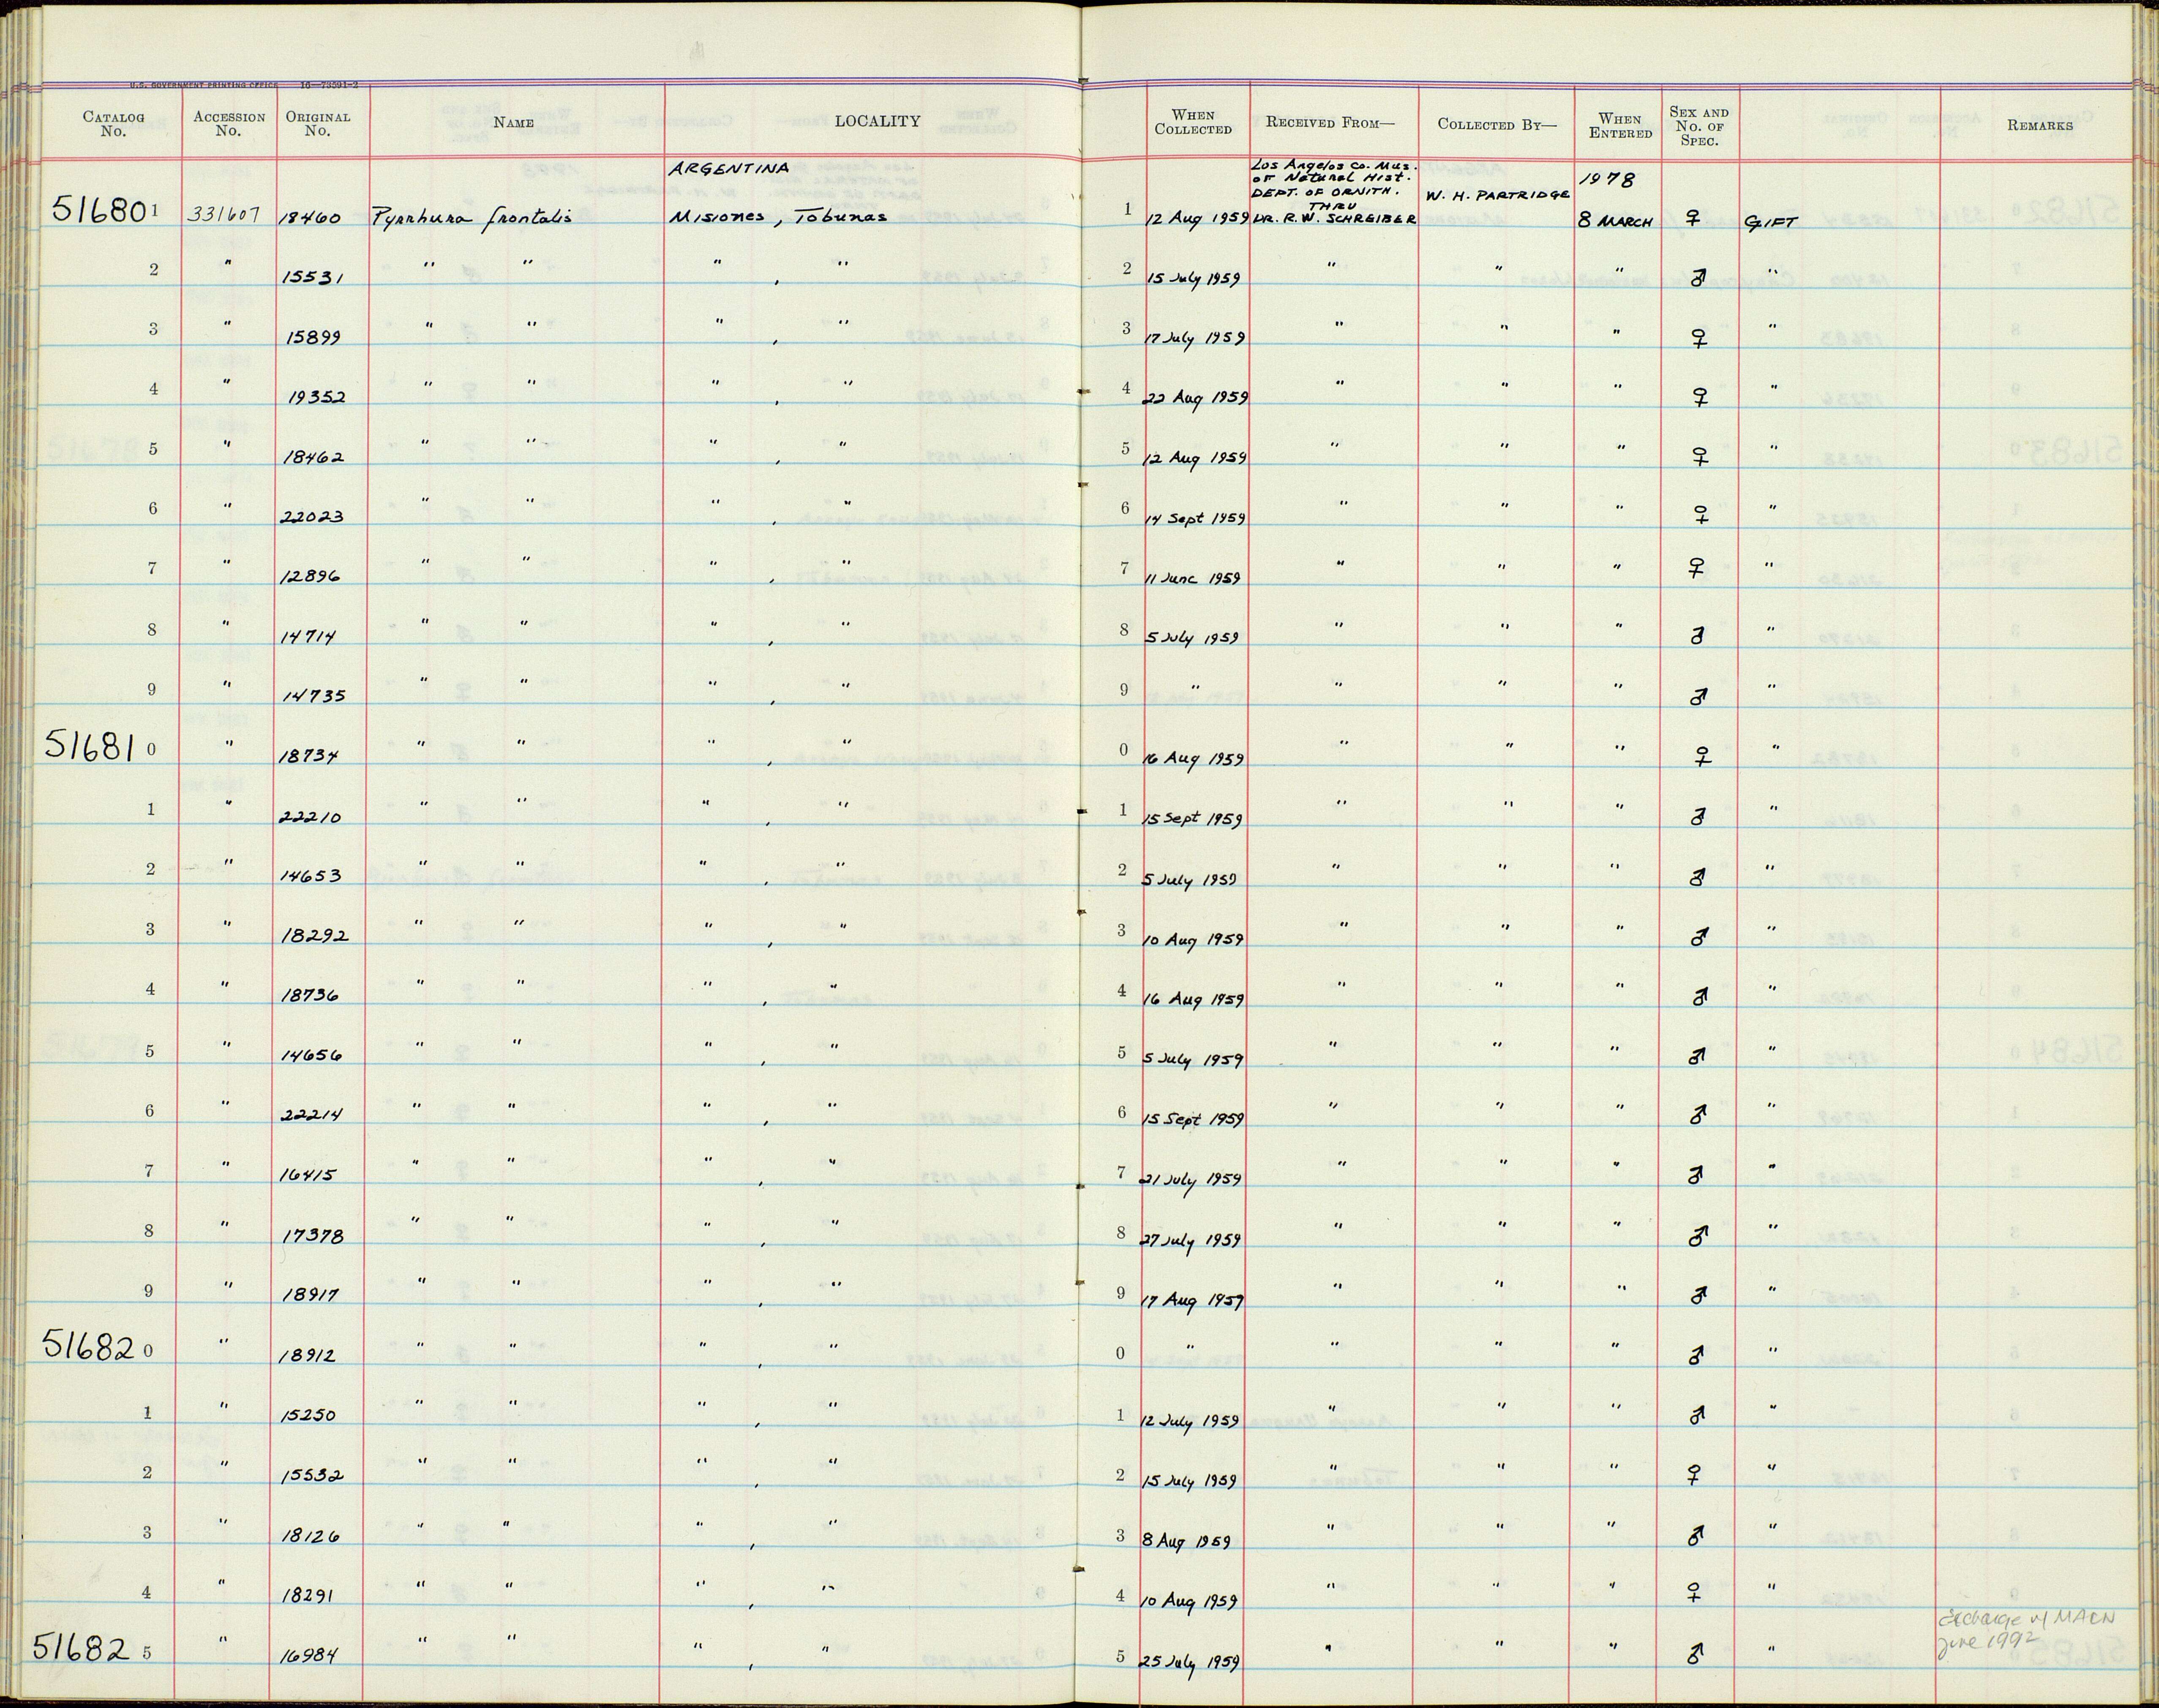Click the date 17 Aug 1959
Viewport: 2159px width, 1708px height.
tap(1194, 1300)
